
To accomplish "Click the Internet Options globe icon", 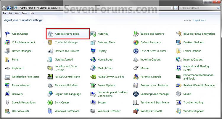I will pos(179,60).
